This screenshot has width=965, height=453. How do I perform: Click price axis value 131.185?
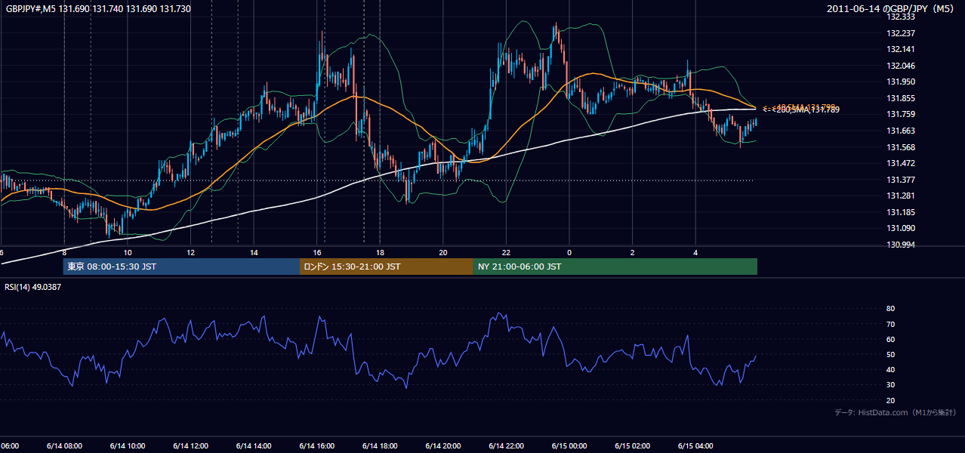coord(901,212)
